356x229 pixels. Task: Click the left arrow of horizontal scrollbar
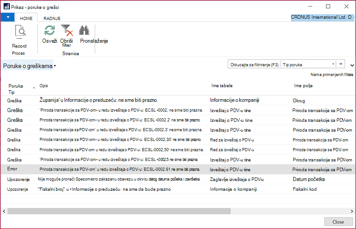click(x=4, y=211)
